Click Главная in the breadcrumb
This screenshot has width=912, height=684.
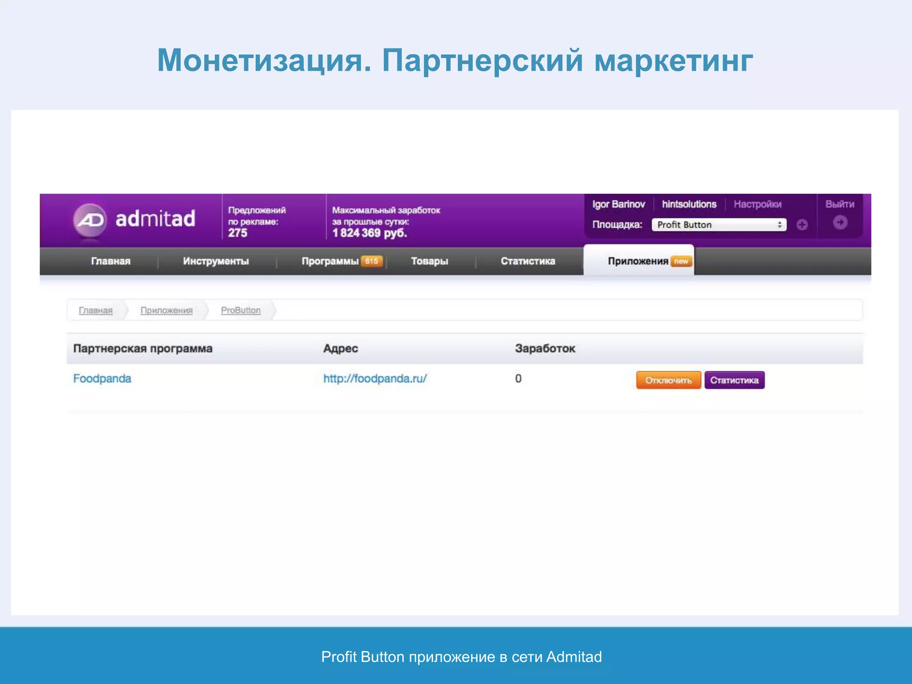[96, 310]
